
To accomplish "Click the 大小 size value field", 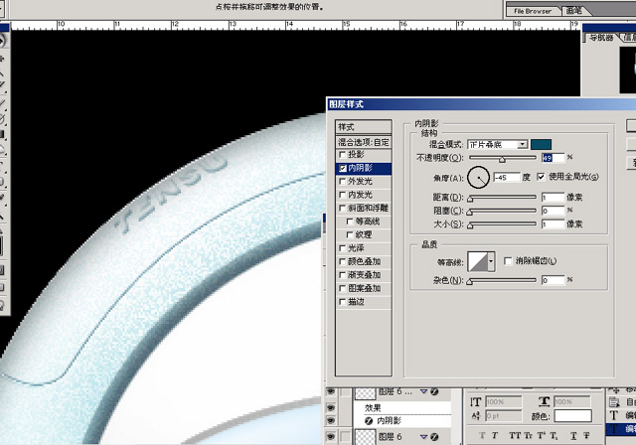I will click(x=553, y=223).
